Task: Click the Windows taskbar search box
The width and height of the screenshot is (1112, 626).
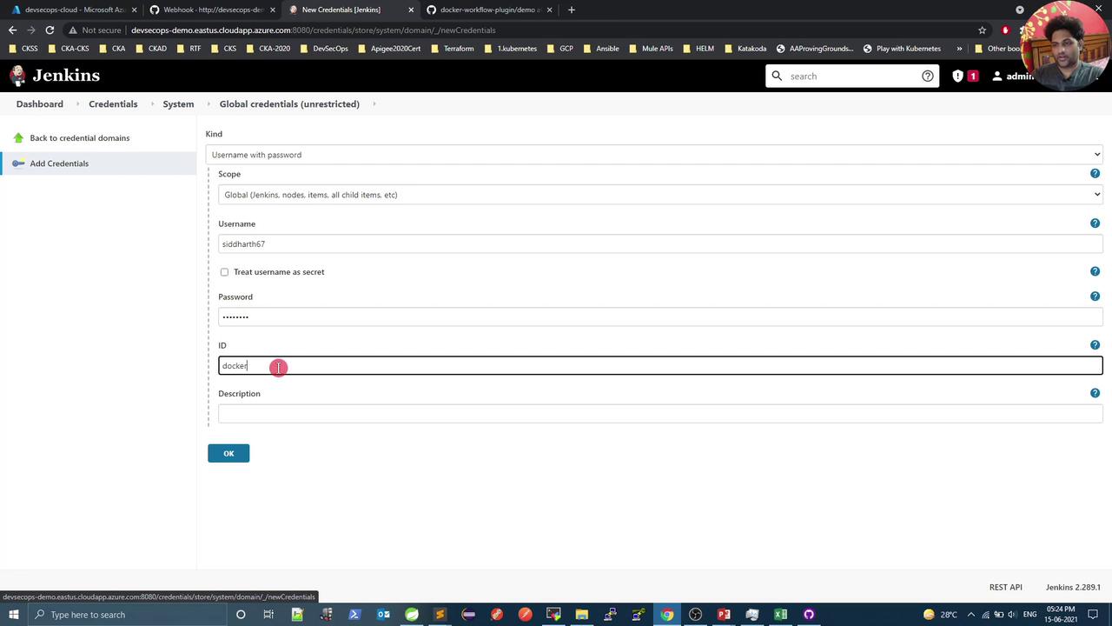Action: (129, 615)
